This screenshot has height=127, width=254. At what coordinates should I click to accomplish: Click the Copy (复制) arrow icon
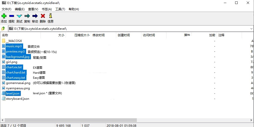27,16
